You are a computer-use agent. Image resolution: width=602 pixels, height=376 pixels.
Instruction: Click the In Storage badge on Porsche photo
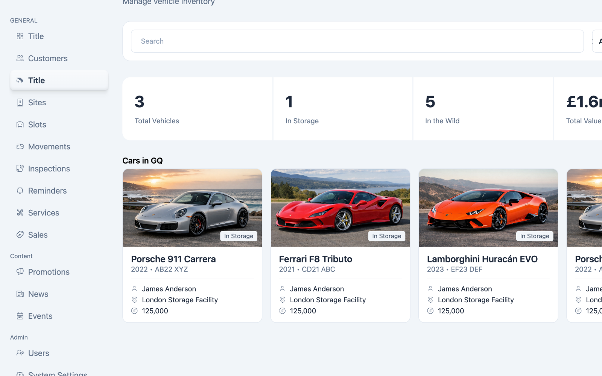pyautogui.click(x=239, y=236)
